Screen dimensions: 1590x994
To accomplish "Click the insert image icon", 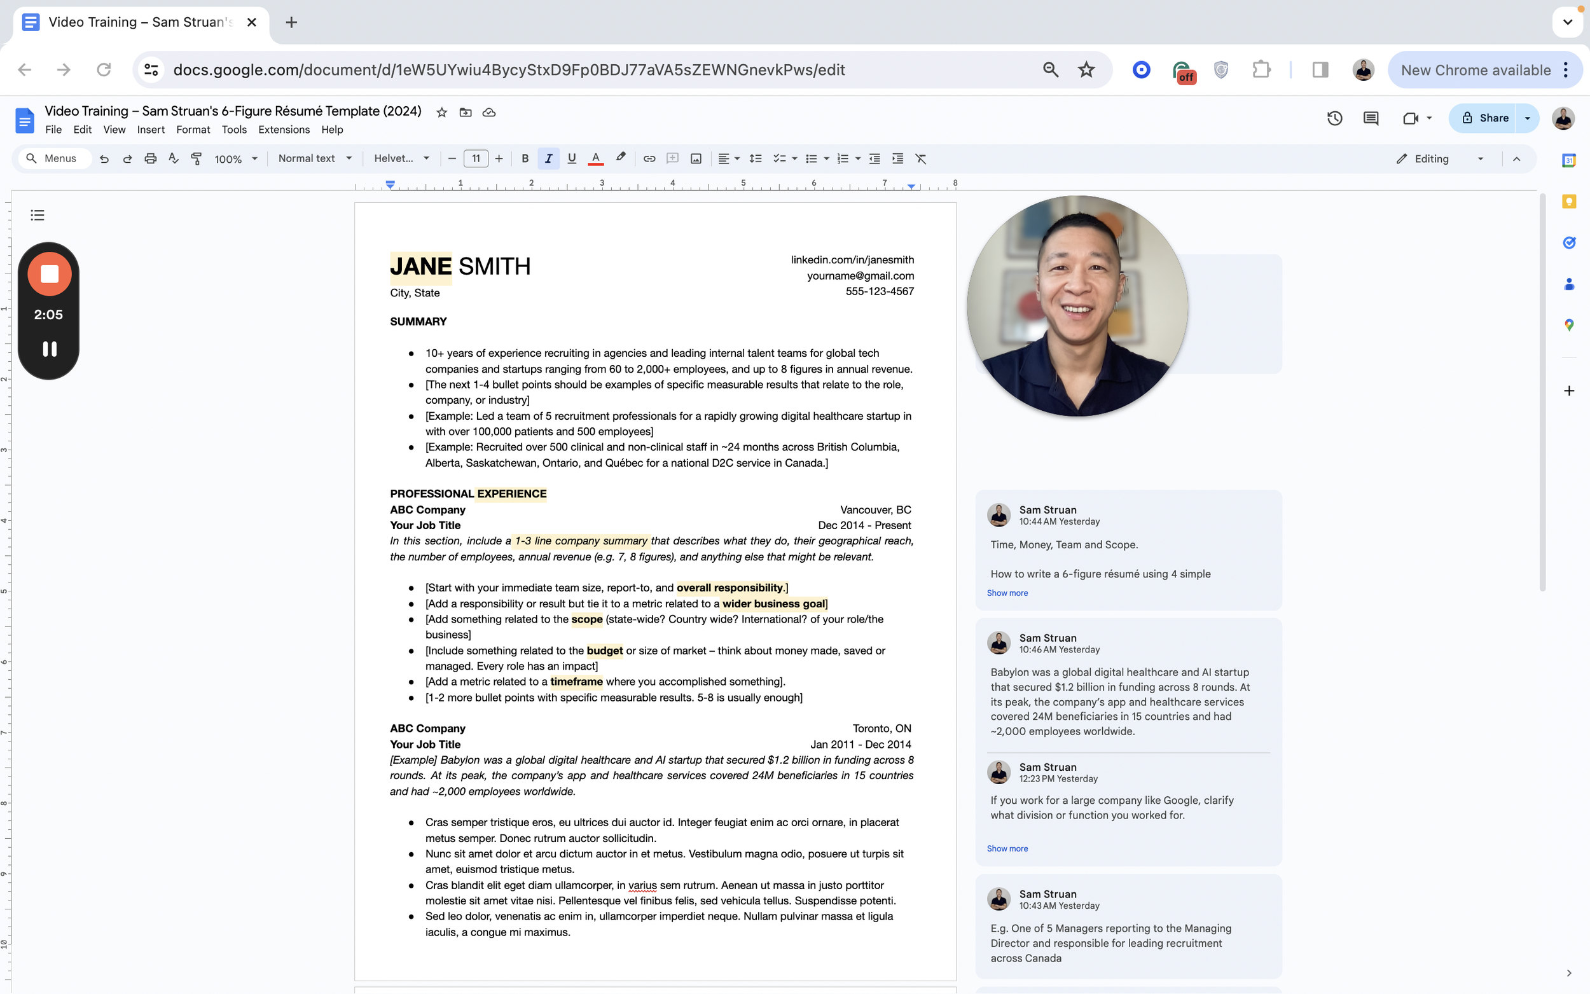I will click(696, 158).
